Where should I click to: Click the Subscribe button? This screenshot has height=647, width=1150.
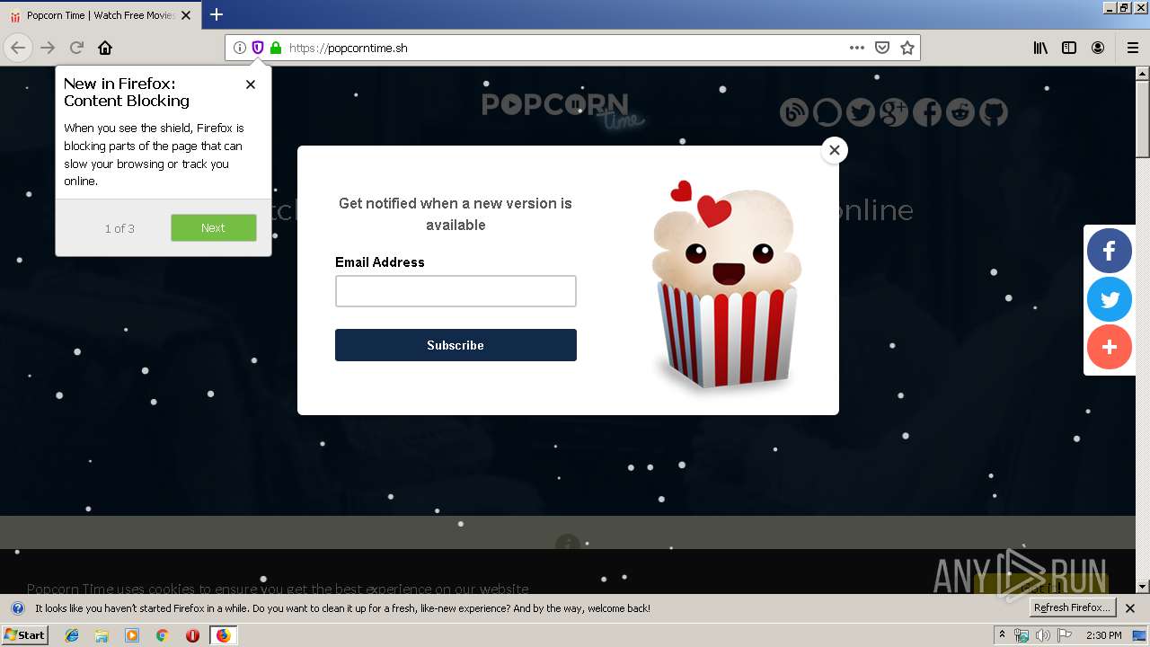tap(456, 345)
